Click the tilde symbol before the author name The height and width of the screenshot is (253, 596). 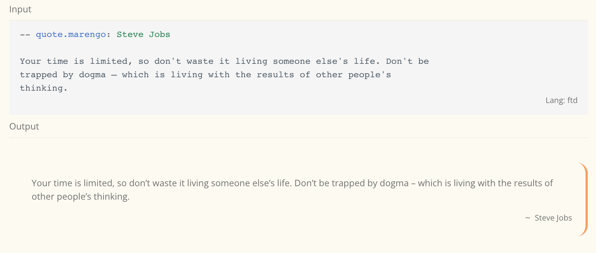coord(528,218)
